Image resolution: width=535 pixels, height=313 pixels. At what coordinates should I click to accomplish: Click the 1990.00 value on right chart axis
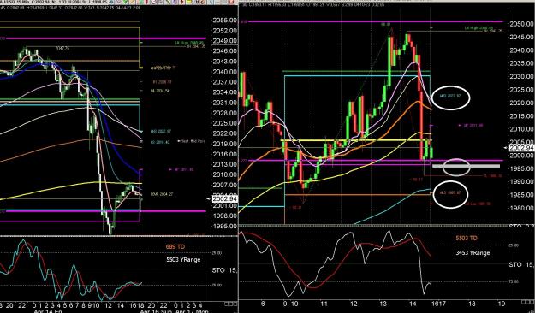pyautogui.click(x=522, y=182)
